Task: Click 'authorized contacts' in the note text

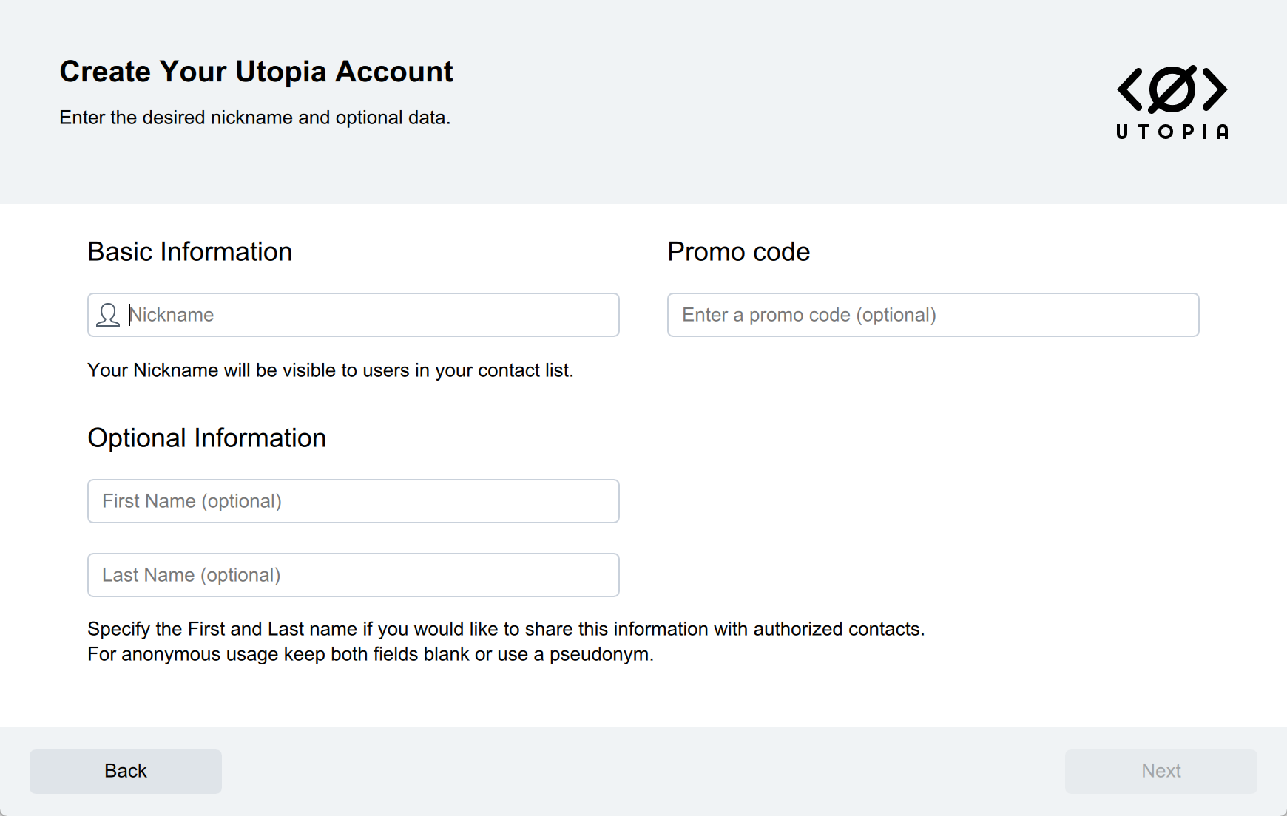Action: 838,629
